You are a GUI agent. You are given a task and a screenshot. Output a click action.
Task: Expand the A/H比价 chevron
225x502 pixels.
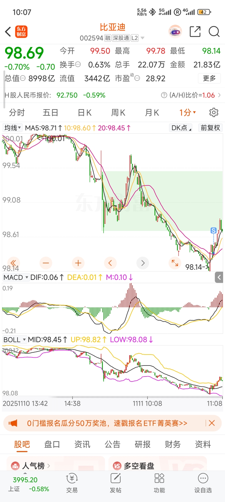219,95
